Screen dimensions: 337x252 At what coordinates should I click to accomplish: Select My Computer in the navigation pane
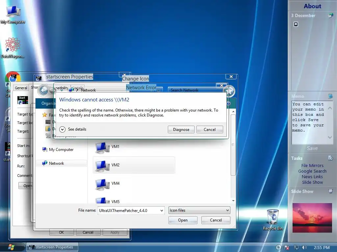point(61,150)
